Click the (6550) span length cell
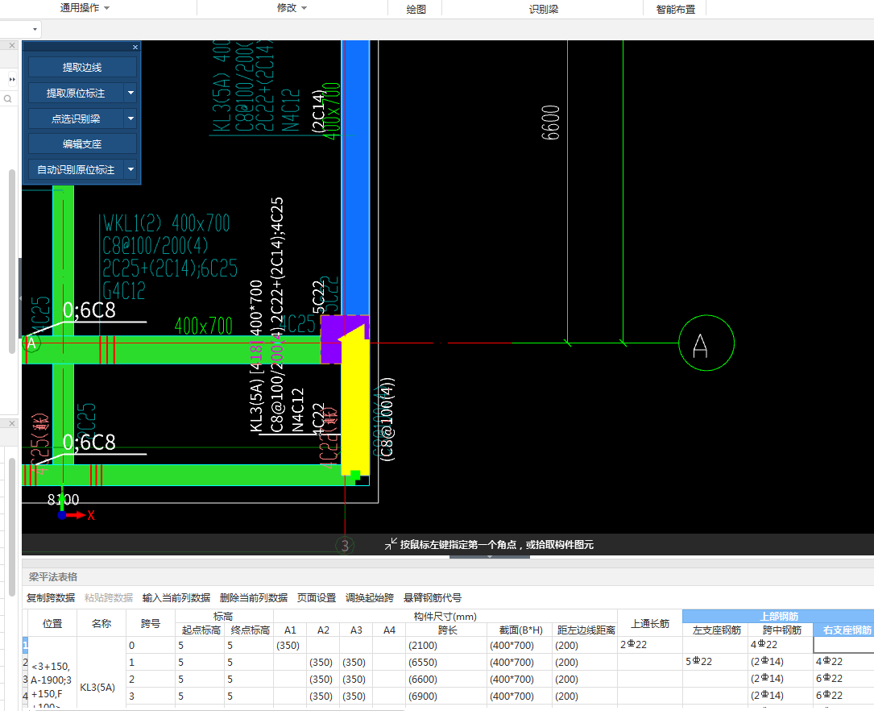This screenshot has width=874, height=711. (x=446, y=662)
